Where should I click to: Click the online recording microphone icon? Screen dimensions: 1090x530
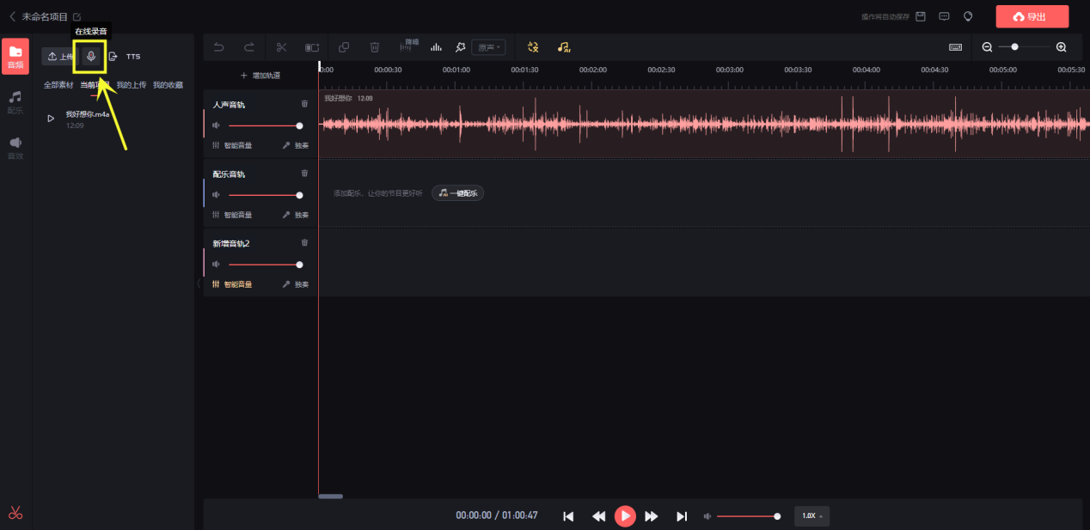[x=90, y=57]
